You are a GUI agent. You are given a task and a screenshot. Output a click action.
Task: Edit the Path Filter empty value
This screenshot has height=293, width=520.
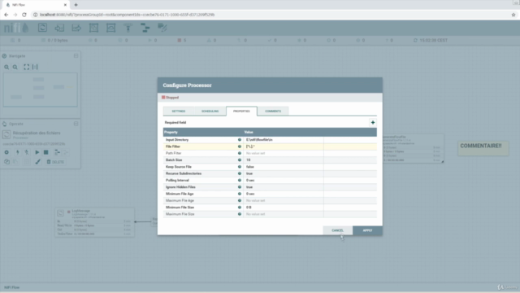284,153
